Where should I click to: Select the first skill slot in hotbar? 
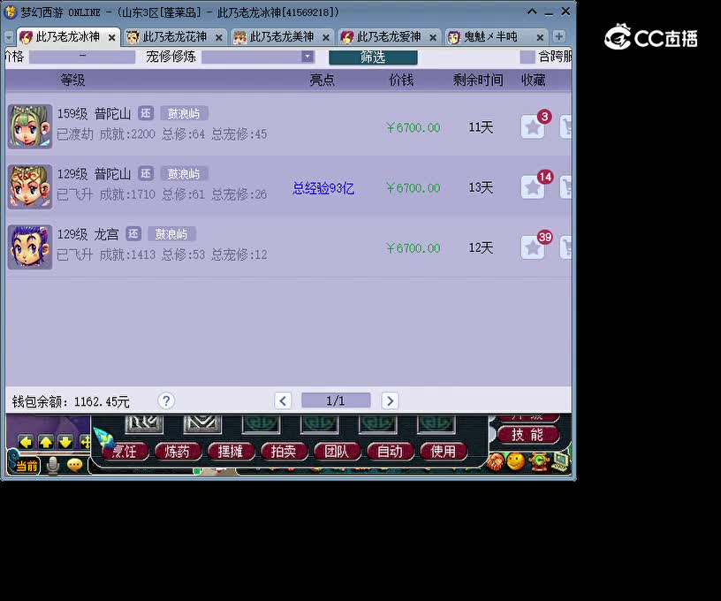pos(144,423)
